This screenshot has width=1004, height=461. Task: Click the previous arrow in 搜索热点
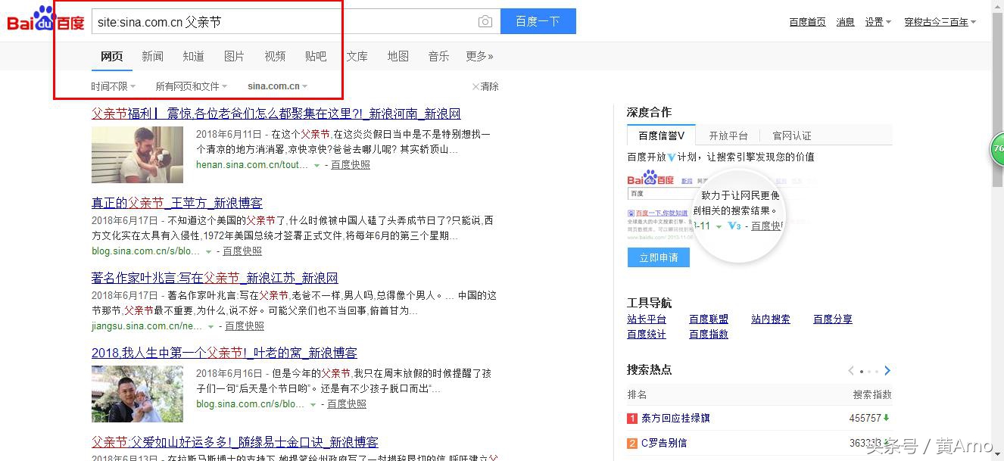(x=851, y=371)
